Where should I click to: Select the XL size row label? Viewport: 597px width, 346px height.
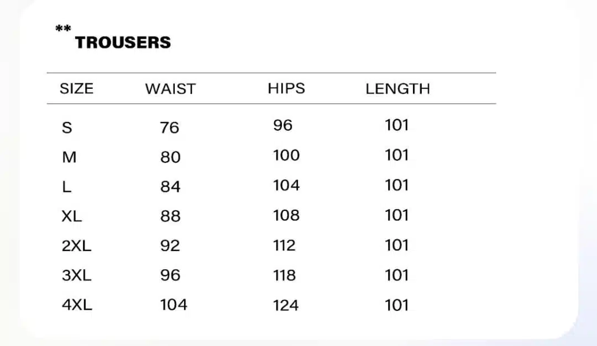click(x=72, y=216)
